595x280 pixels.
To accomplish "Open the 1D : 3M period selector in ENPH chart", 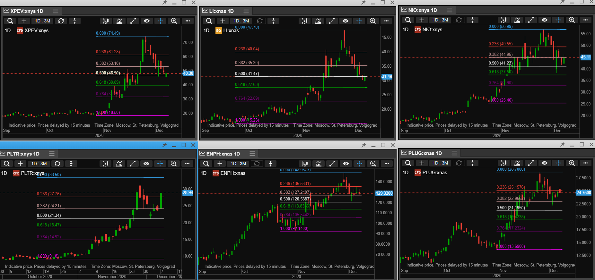I will [x=238, y=164].
